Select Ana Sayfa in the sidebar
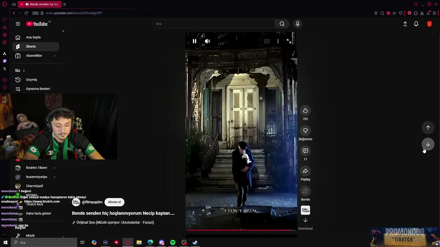 (x=36, y=37)
